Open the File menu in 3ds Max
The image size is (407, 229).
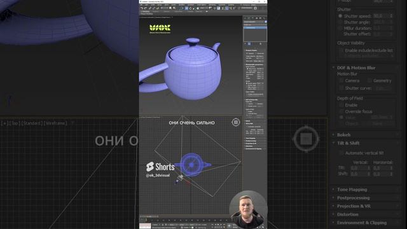pyautogui.click(x=141, y=5)
